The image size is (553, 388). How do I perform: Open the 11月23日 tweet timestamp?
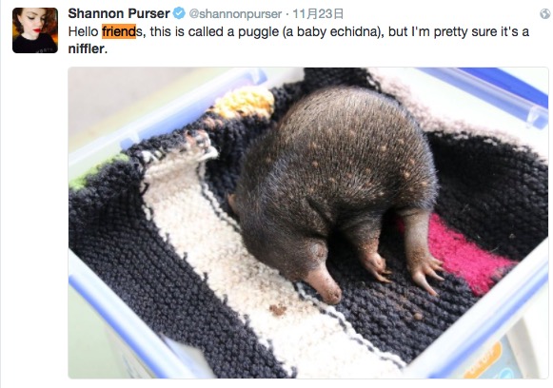click(x=318, y=13)
